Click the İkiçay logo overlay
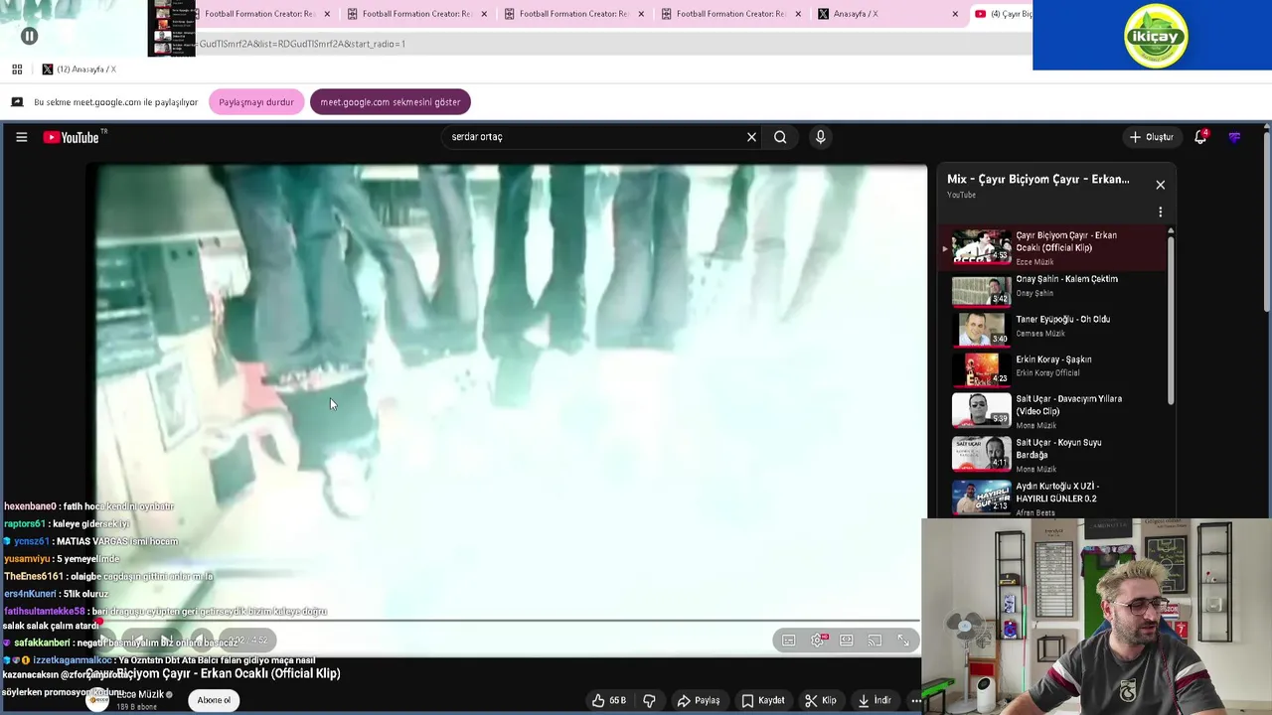Image resolution: width=1272 pixels, height=715 pixels. (x=1156, y=37)
